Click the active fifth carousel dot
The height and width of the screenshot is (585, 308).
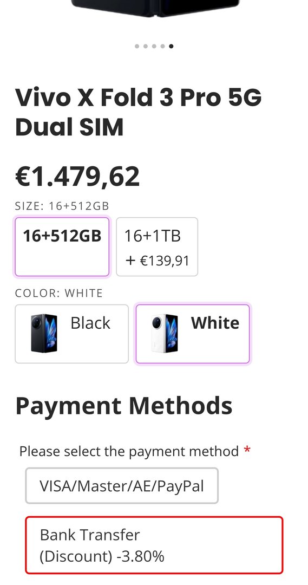click(171, 46)
